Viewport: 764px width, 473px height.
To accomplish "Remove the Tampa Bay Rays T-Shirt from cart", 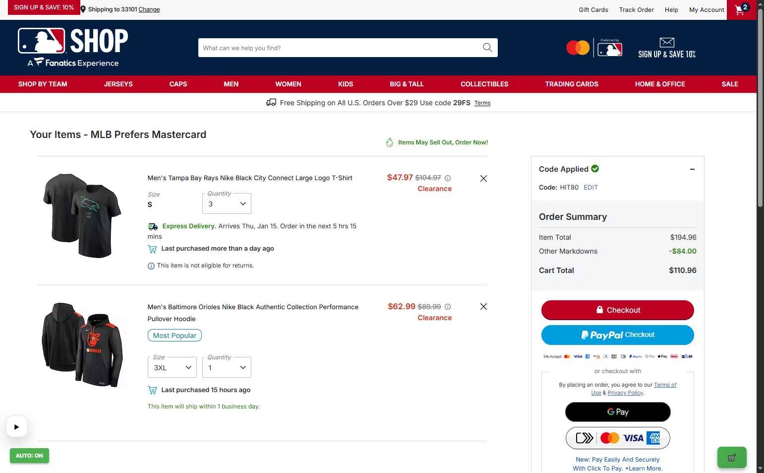I will click(x=483, y=179).
